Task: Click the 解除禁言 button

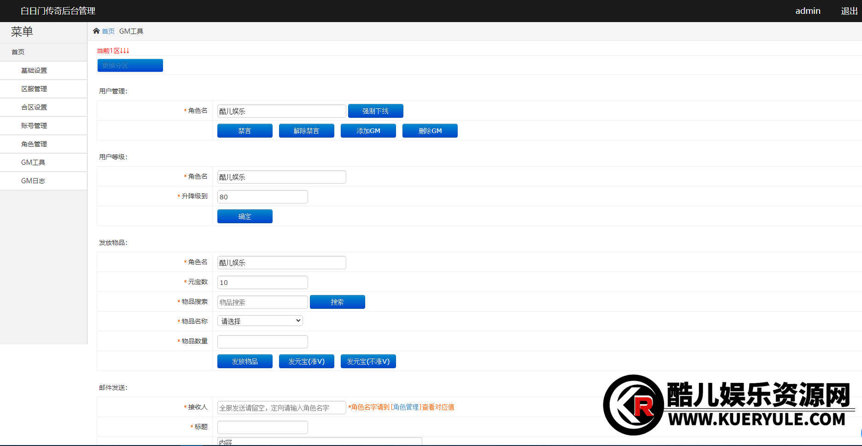Action: pos(306,131)
